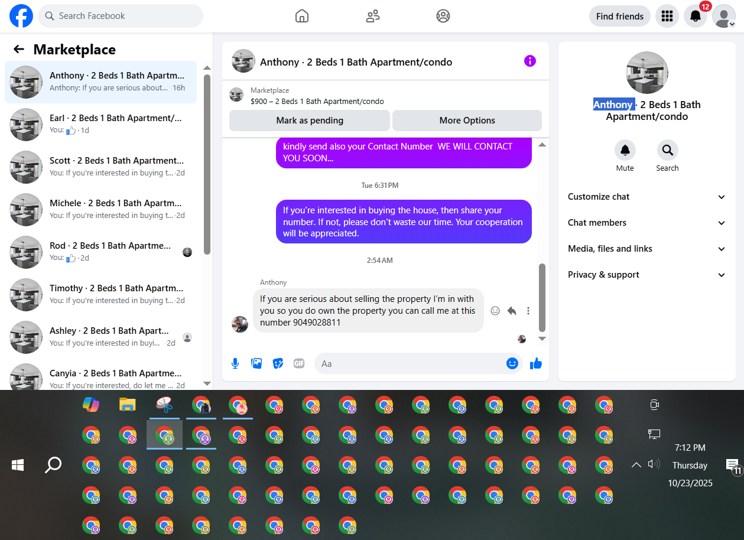Open Michele conversation in chat list
744x540 pixels.
tap(100, 210)
